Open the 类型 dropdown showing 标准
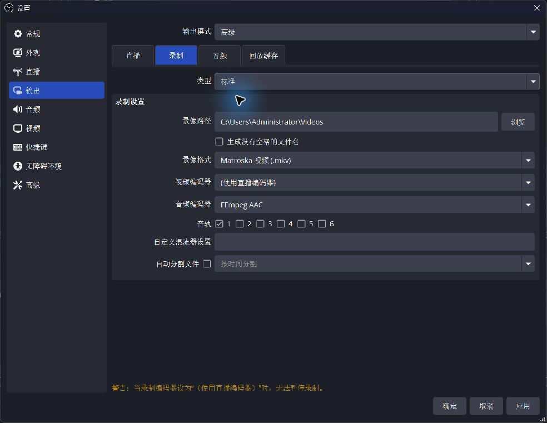 377,81
